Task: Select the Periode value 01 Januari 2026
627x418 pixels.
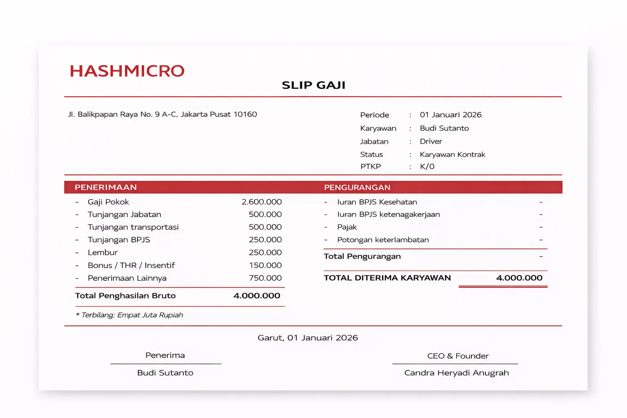Action: click(x=451, y=115)
